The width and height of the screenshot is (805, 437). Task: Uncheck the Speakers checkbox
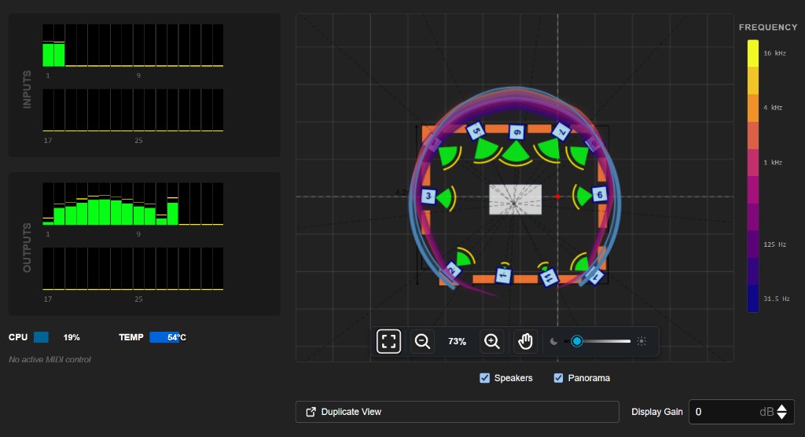484,378
